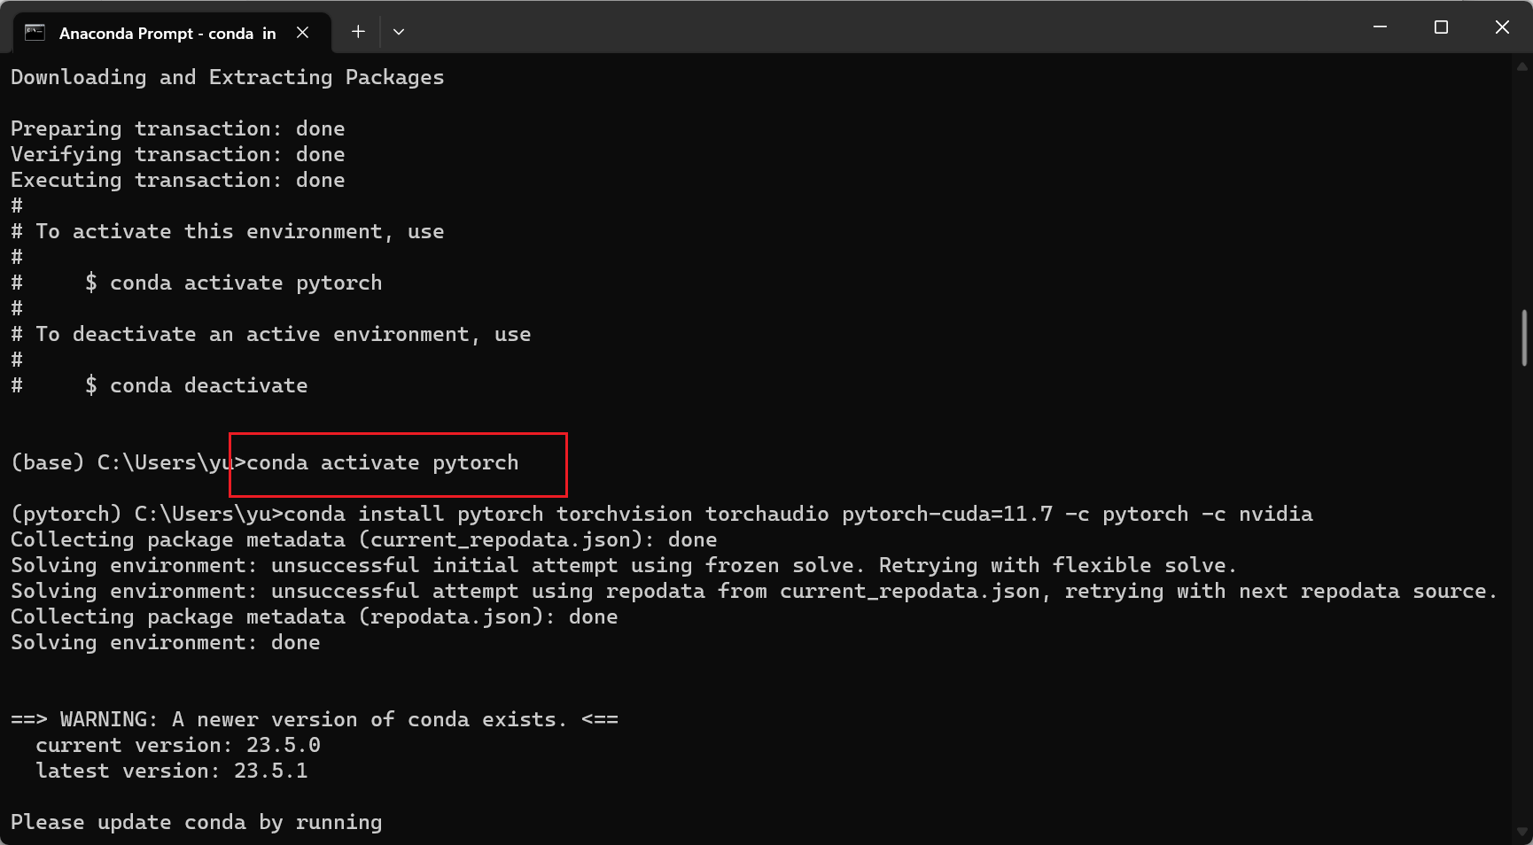Viewport: 1533px width, 845px height.
Task: Minimize the terminal window
Action: click(1379, 27)
